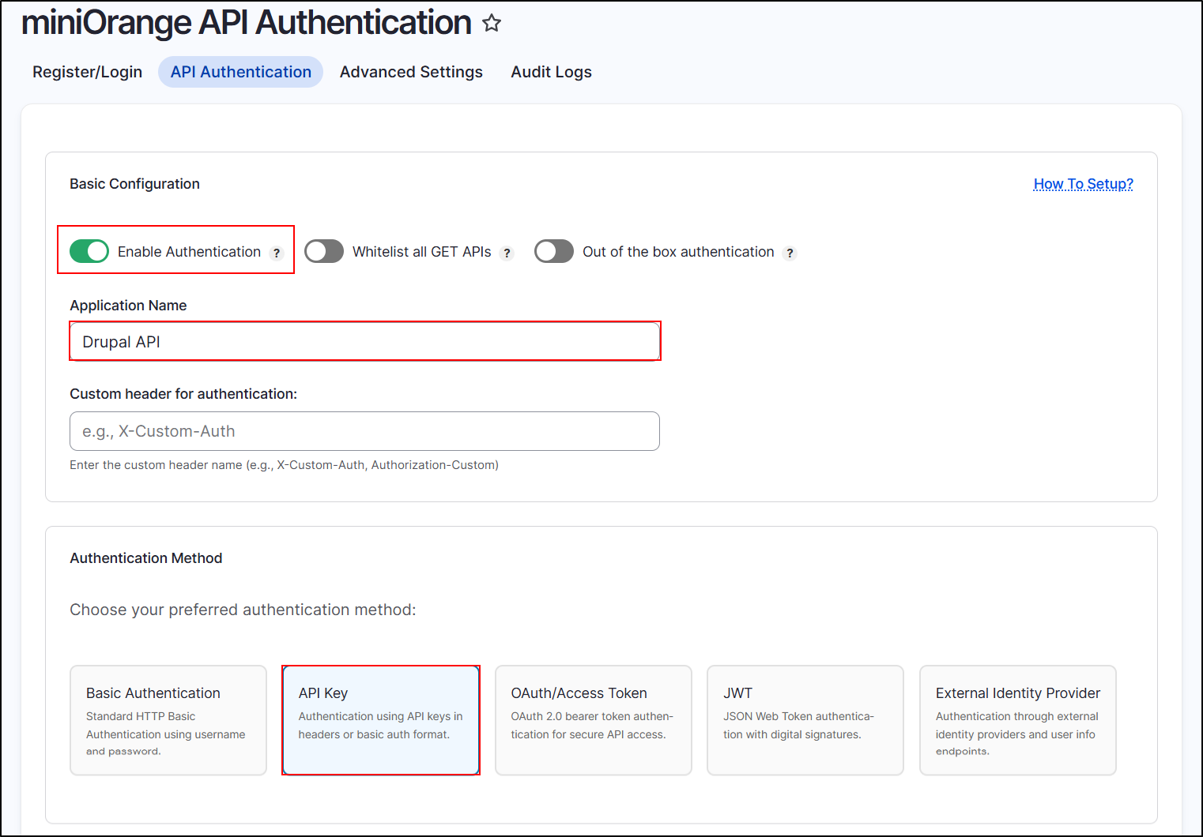Open the Advanced Settings tab
Viewport: 1203px width, 837px height.
[411, 72]
